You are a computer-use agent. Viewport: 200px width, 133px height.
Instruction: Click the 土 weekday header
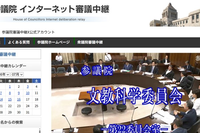[x=36, y=81]
